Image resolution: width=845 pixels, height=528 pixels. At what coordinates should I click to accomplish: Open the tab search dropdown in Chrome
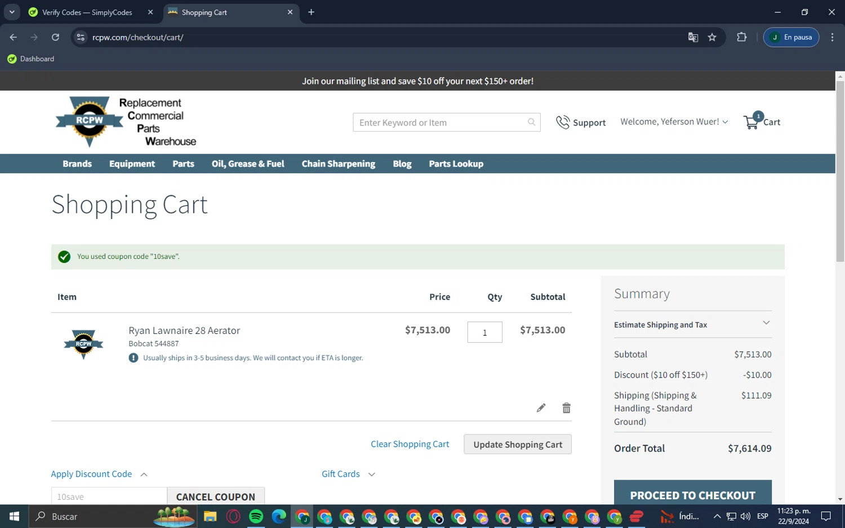click(x=12, y=12)
